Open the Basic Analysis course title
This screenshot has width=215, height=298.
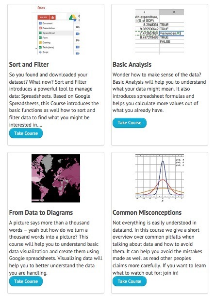(132, 64)
